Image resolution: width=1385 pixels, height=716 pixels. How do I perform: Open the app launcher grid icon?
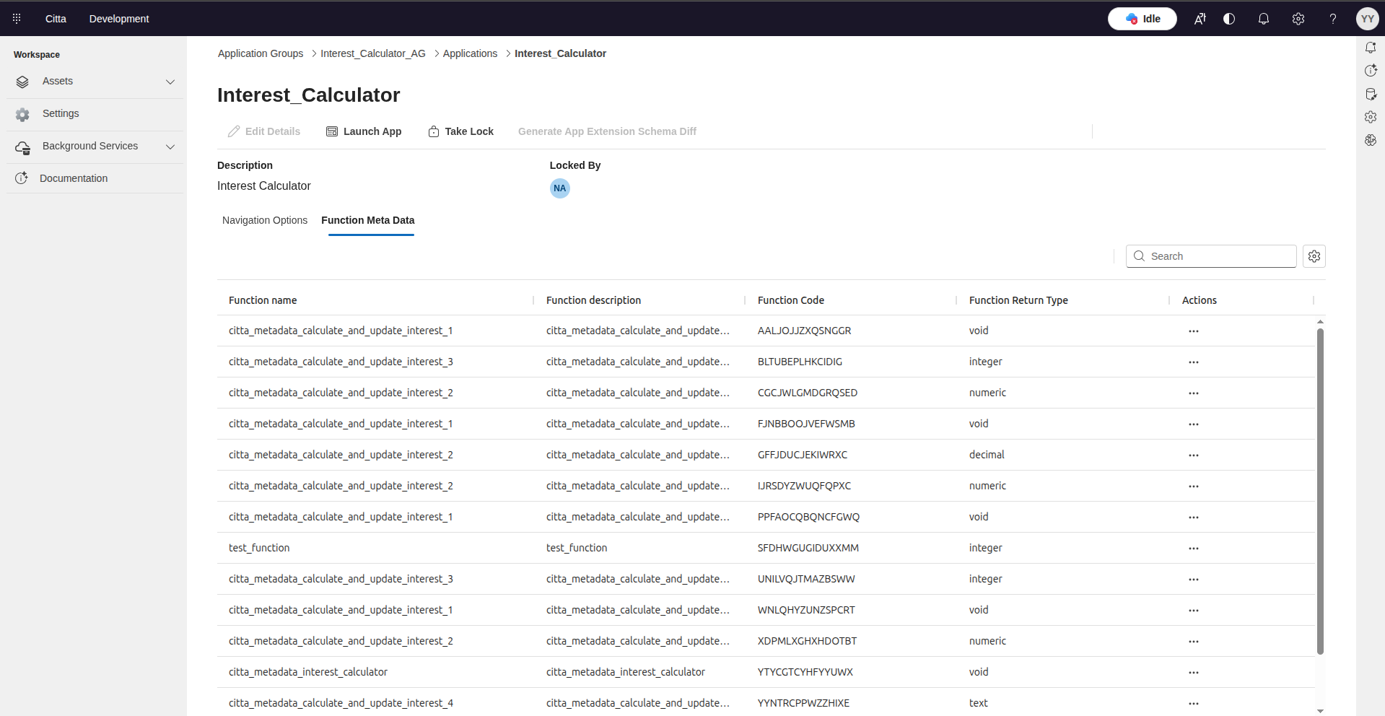coord(17,19)
